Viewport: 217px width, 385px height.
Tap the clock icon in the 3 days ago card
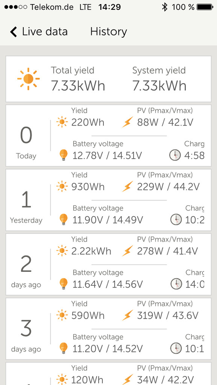point(176,349)
